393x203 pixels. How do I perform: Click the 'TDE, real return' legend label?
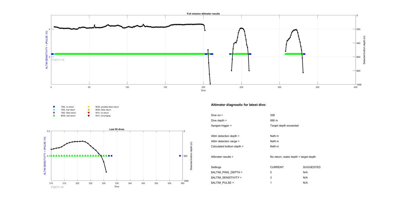click(x=67, y=110)
